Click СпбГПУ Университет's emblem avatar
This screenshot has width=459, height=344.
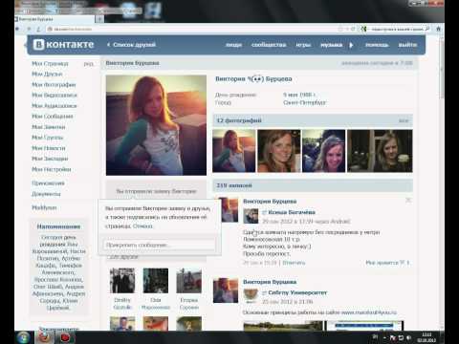[251, 296]
